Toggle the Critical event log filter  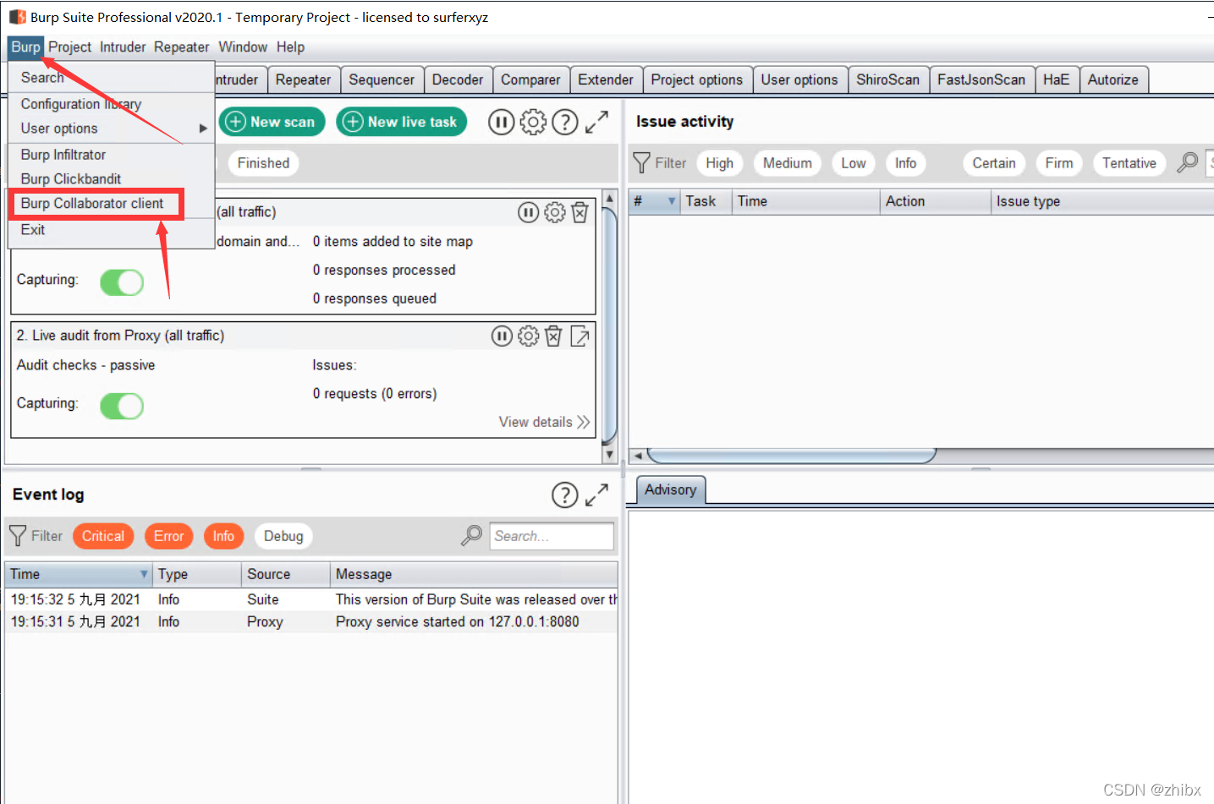click(103, 536)
